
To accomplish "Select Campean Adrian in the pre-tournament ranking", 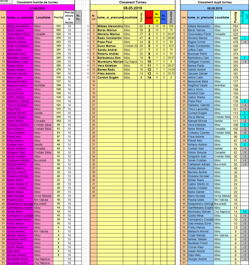I will point(20,160).
